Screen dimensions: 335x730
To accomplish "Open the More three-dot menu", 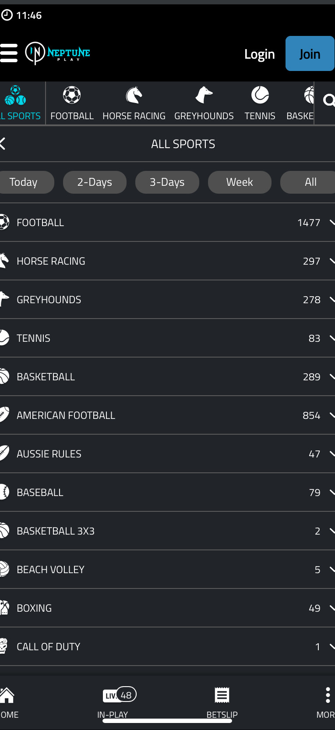I will coord(327,695).
